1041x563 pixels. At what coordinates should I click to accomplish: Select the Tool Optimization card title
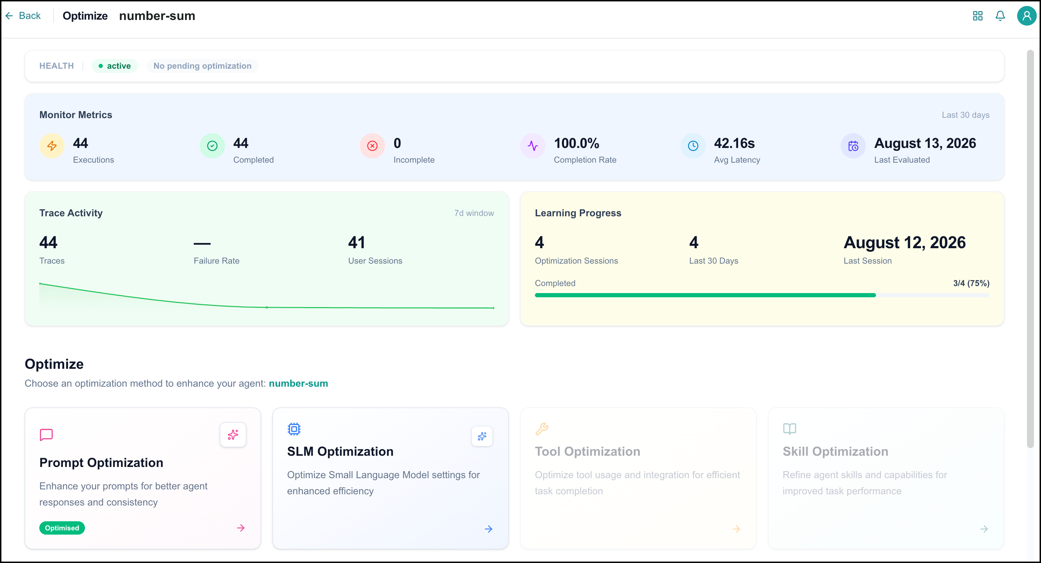587,451
